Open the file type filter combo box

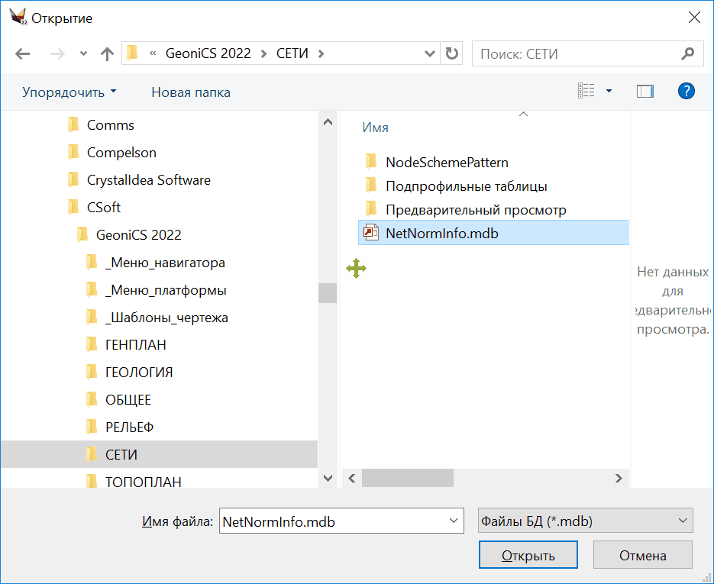[x=585, y=521]
